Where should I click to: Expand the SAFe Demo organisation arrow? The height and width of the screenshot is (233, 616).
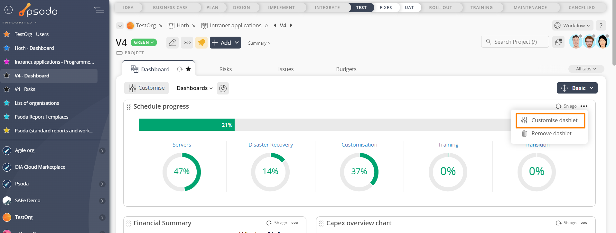point(102,201)
